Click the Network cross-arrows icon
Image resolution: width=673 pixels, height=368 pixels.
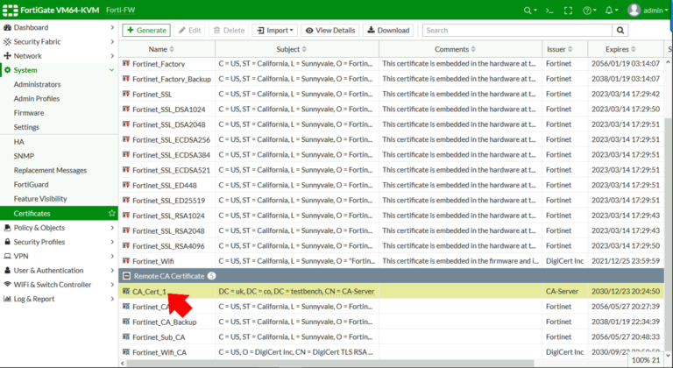tap(7, 56)
